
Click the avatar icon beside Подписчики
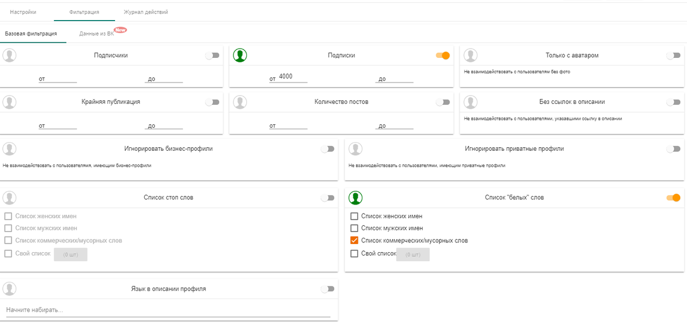point(10,55)
